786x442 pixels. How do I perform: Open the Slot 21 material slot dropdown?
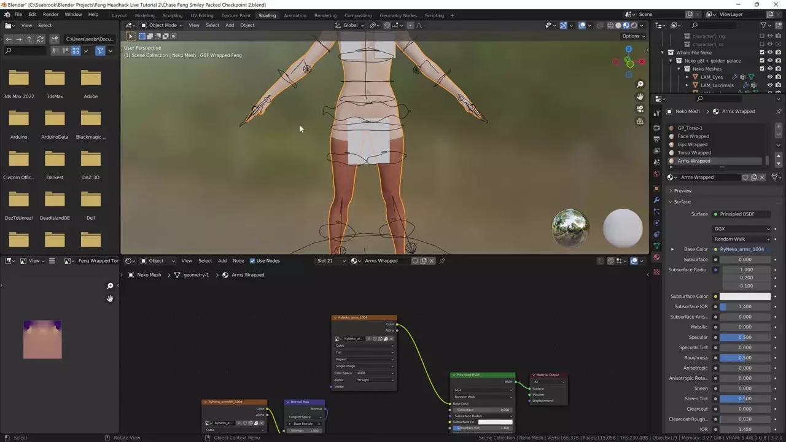point(329,261)
